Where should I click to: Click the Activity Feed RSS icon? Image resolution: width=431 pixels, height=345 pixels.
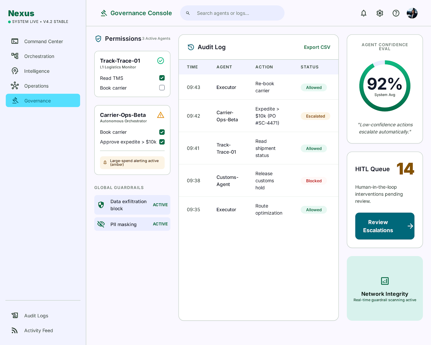15,330
